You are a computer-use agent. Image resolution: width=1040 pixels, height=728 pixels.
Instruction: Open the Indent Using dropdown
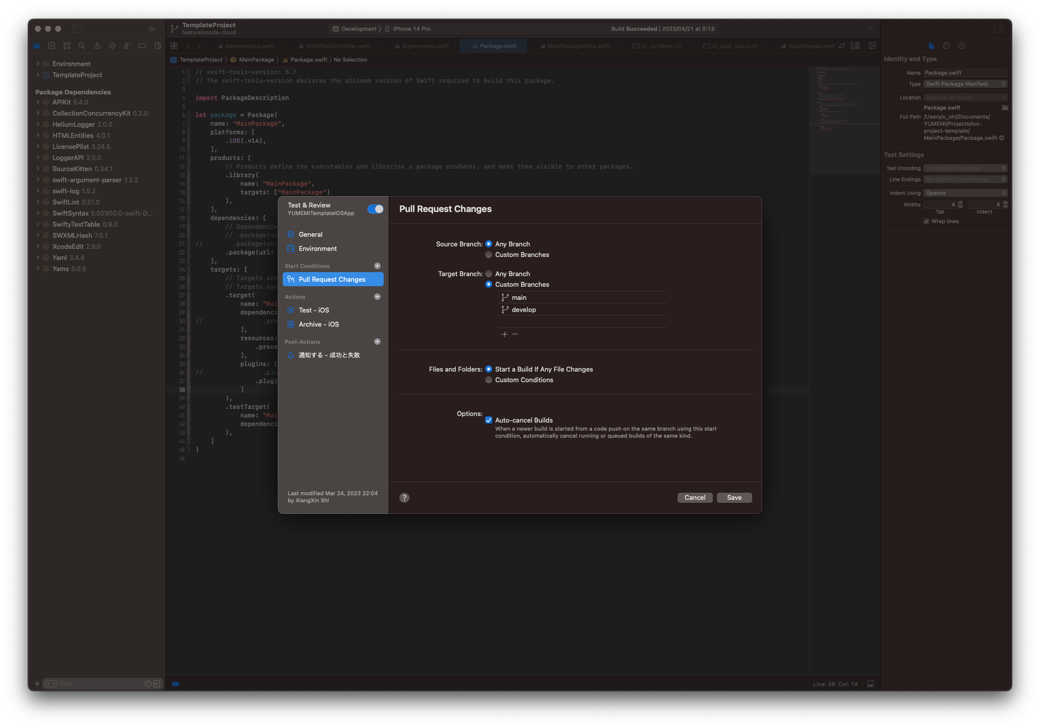[965, 192]
